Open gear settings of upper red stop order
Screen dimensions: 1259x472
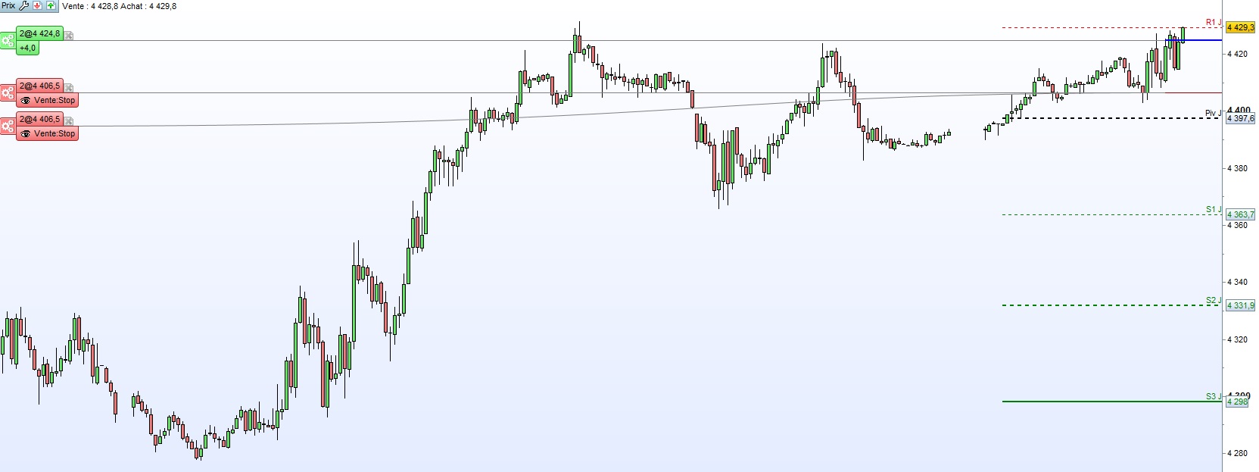coord(8,92)
